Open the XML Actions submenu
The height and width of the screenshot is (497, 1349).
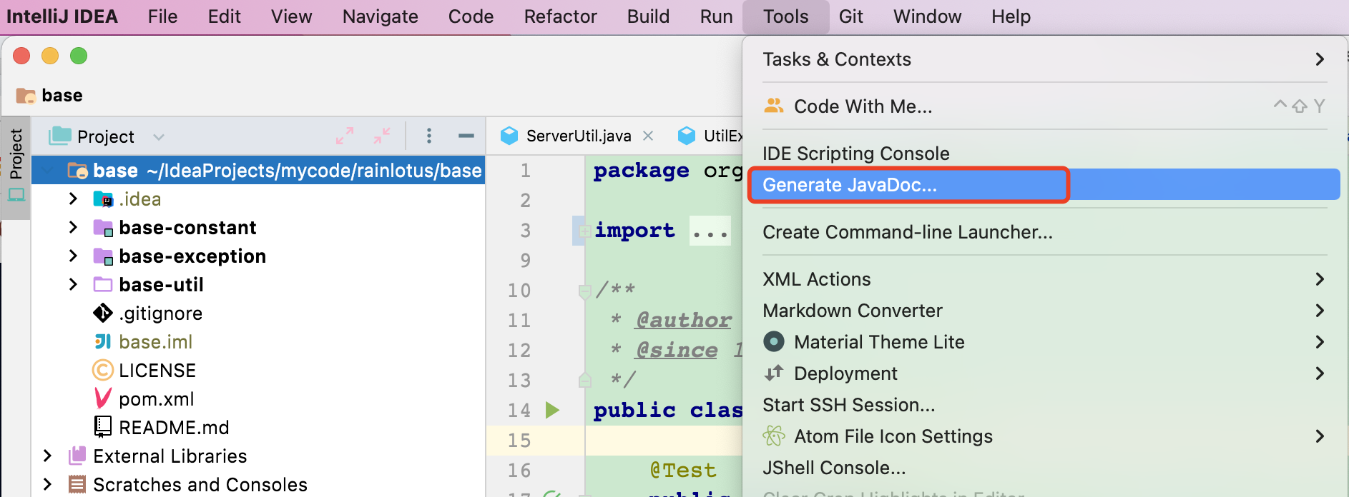pyautogui.click(x=1044, y=279)
